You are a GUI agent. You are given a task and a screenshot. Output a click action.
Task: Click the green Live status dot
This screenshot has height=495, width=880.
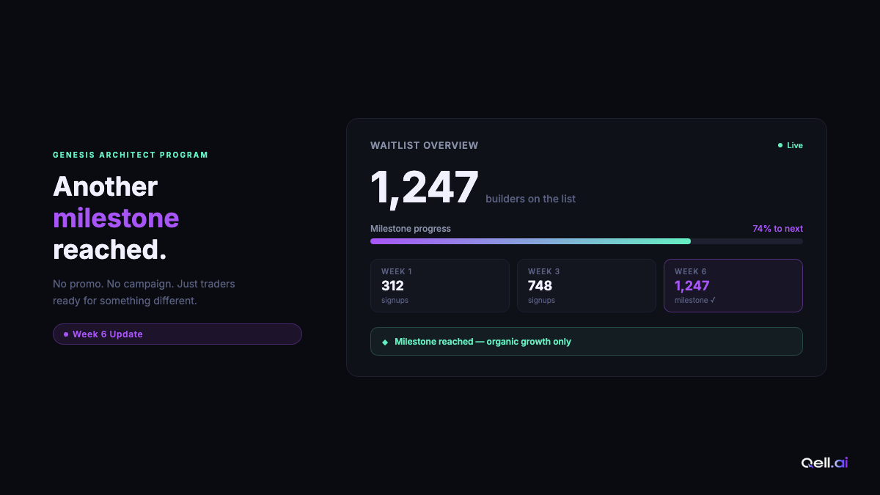pos(780,145)
